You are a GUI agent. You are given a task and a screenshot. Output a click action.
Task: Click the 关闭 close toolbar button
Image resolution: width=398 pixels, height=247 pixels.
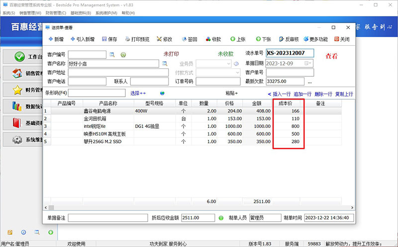tap(342, 39)
